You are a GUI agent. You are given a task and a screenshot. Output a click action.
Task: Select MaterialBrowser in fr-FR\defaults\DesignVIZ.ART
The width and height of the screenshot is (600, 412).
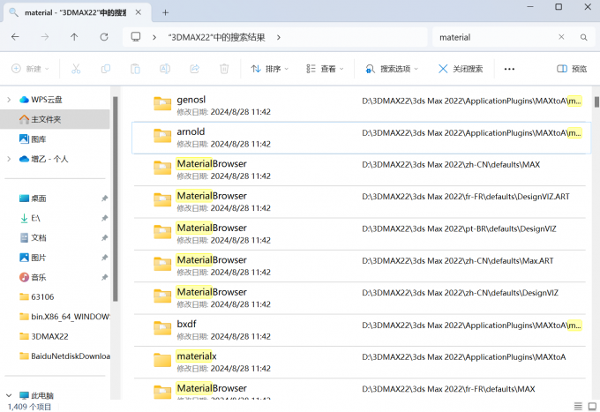click(x=360, y=202)
